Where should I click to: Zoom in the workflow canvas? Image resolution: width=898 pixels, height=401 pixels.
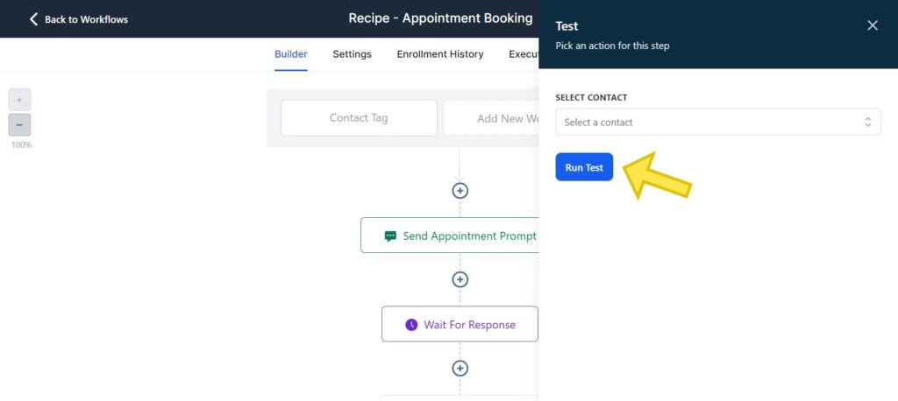tap(19, 99)
